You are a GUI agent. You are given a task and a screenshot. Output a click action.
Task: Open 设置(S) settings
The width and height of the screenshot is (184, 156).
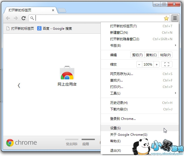click(140, 128)
